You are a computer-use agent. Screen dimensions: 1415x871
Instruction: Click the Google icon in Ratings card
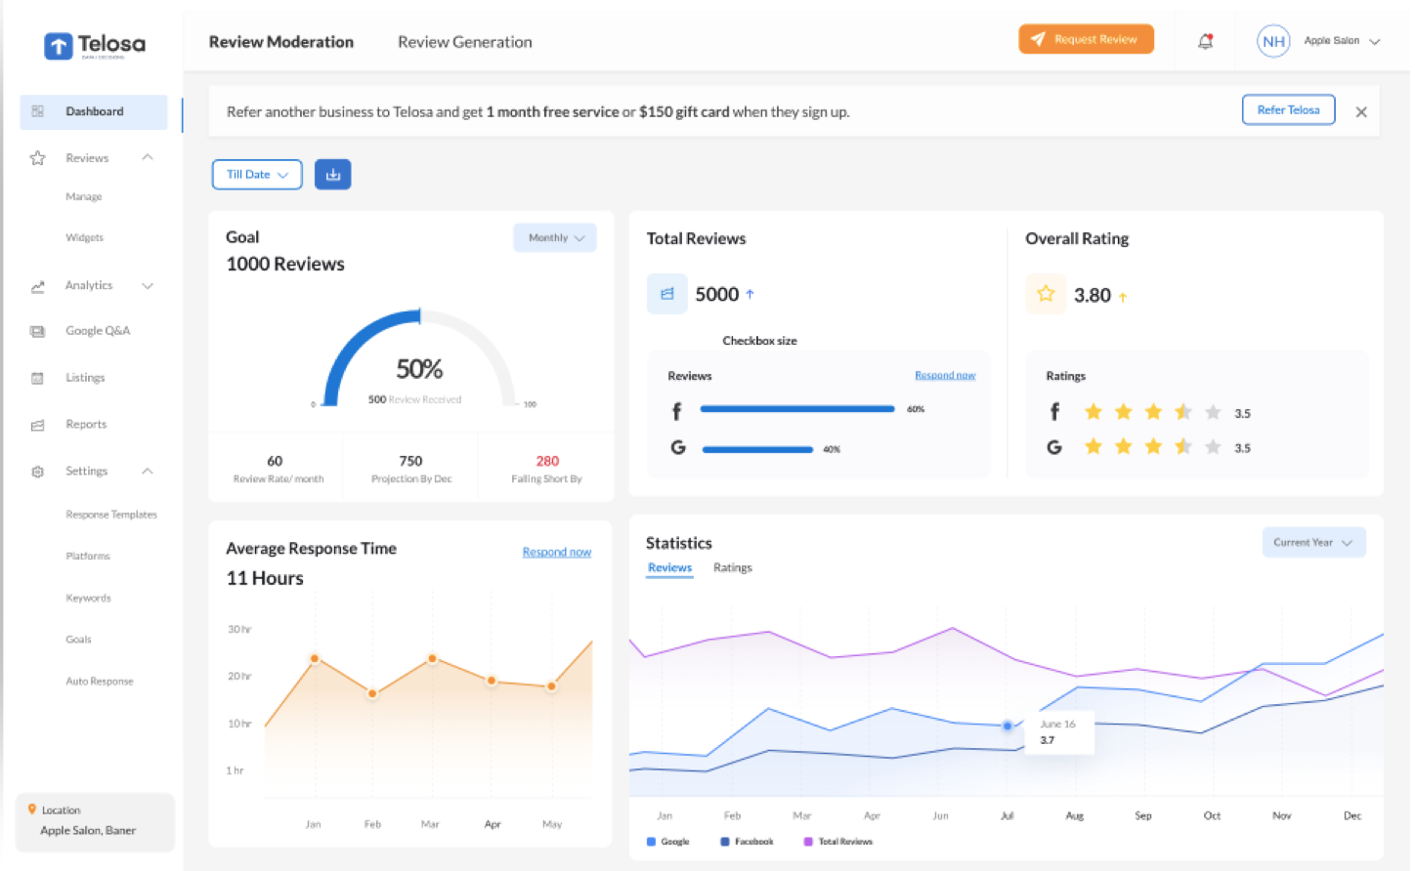click(x=1054, y=447)
